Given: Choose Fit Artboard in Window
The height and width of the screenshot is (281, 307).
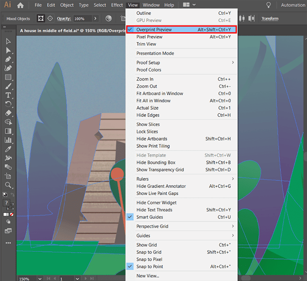Looking at the screenshot, I should point(159,94).
